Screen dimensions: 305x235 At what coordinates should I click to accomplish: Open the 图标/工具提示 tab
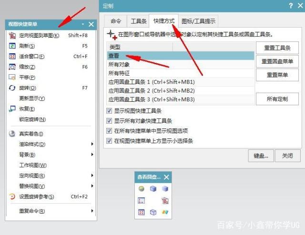[x=198, y=21]
